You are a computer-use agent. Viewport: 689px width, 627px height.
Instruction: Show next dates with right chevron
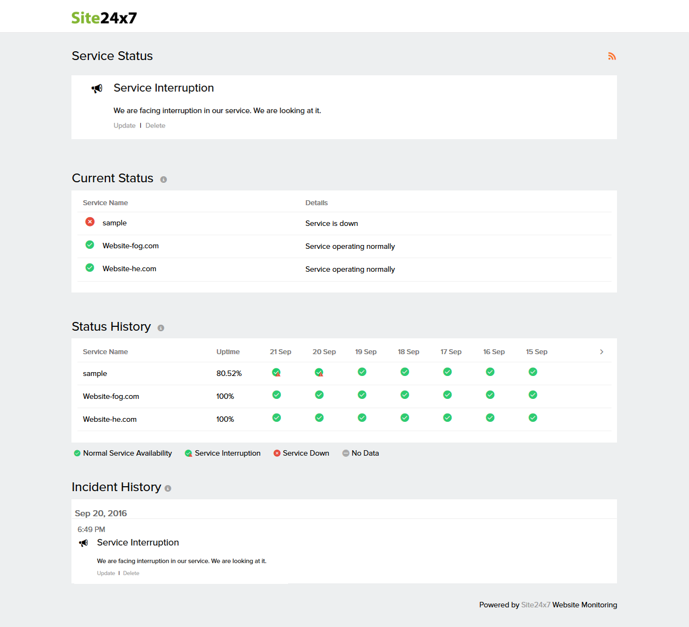pos(602,352)
